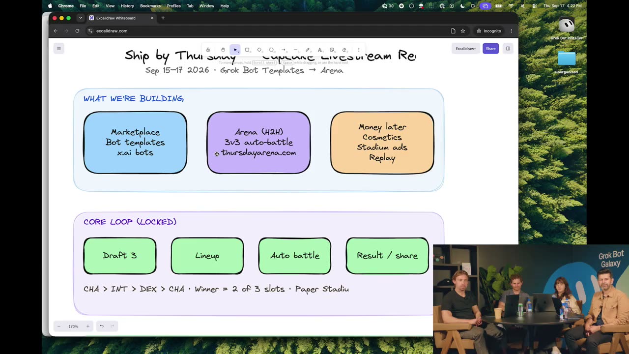The height and width of the screenshot is (354, 629).
Task: Open the Profiles menu in menu bar
Action: pos(173,6)
